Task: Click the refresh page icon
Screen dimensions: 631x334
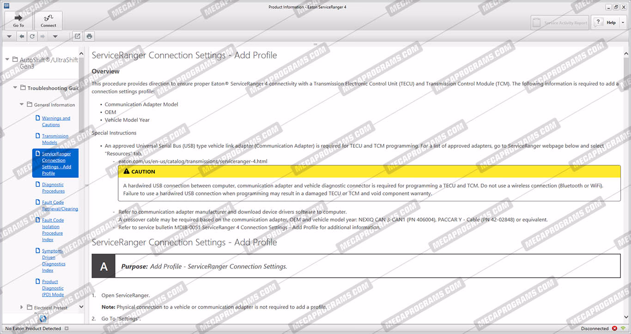Action: point(32,36)
